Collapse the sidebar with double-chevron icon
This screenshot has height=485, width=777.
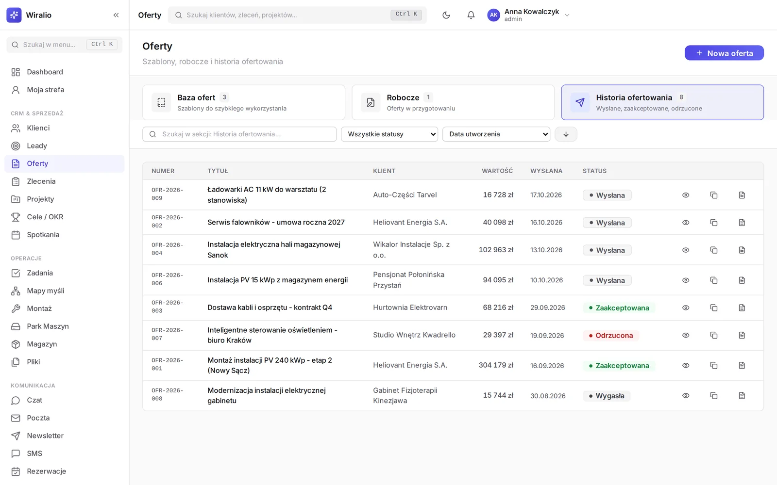(x=116, y=15)
